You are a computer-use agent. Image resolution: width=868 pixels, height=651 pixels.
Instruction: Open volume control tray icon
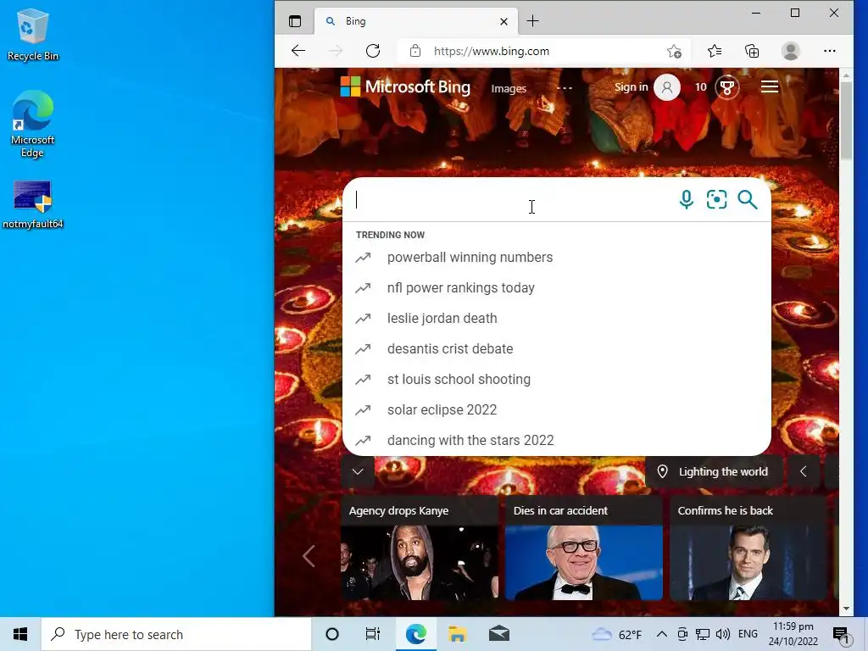(x=722, y=634)
